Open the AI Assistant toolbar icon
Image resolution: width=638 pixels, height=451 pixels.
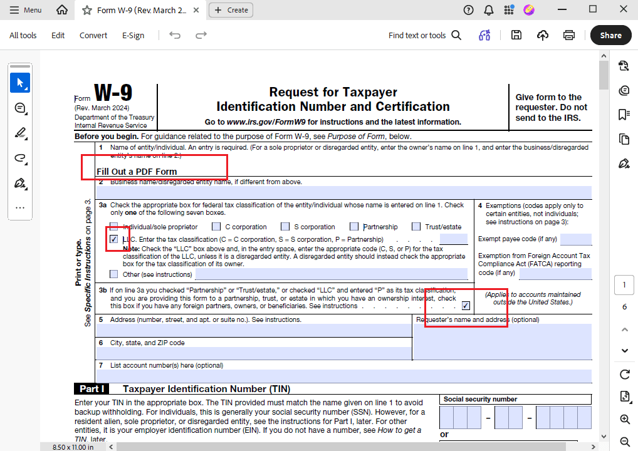[484, 35]
